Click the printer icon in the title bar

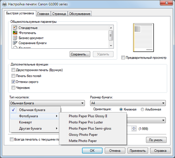5,4
